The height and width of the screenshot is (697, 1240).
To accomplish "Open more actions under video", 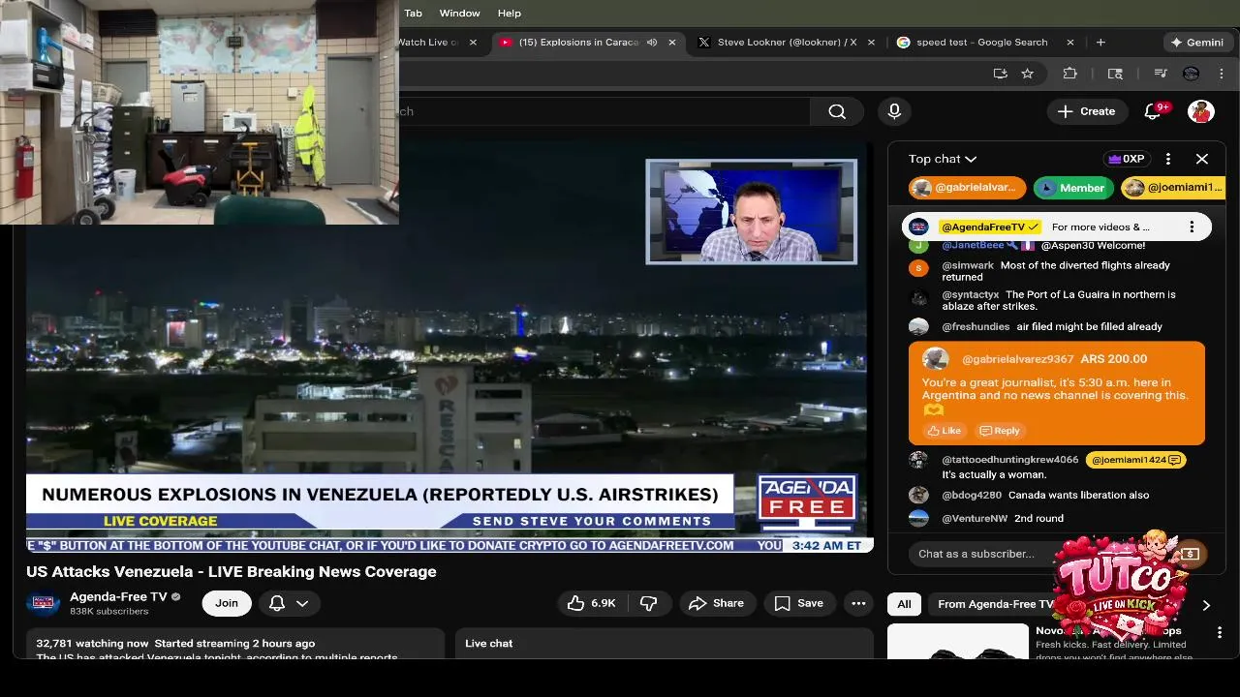I will click(858, 603).
